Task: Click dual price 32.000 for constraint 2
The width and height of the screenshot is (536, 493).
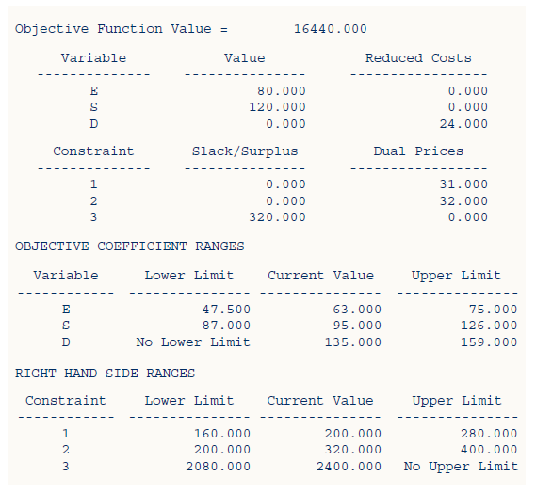Action: [463, 201]
